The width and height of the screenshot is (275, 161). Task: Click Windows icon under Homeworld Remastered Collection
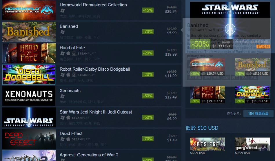(63, 11)
